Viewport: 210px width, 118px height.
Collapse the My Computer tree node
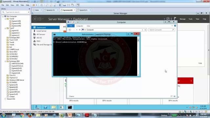pos(3,16)
